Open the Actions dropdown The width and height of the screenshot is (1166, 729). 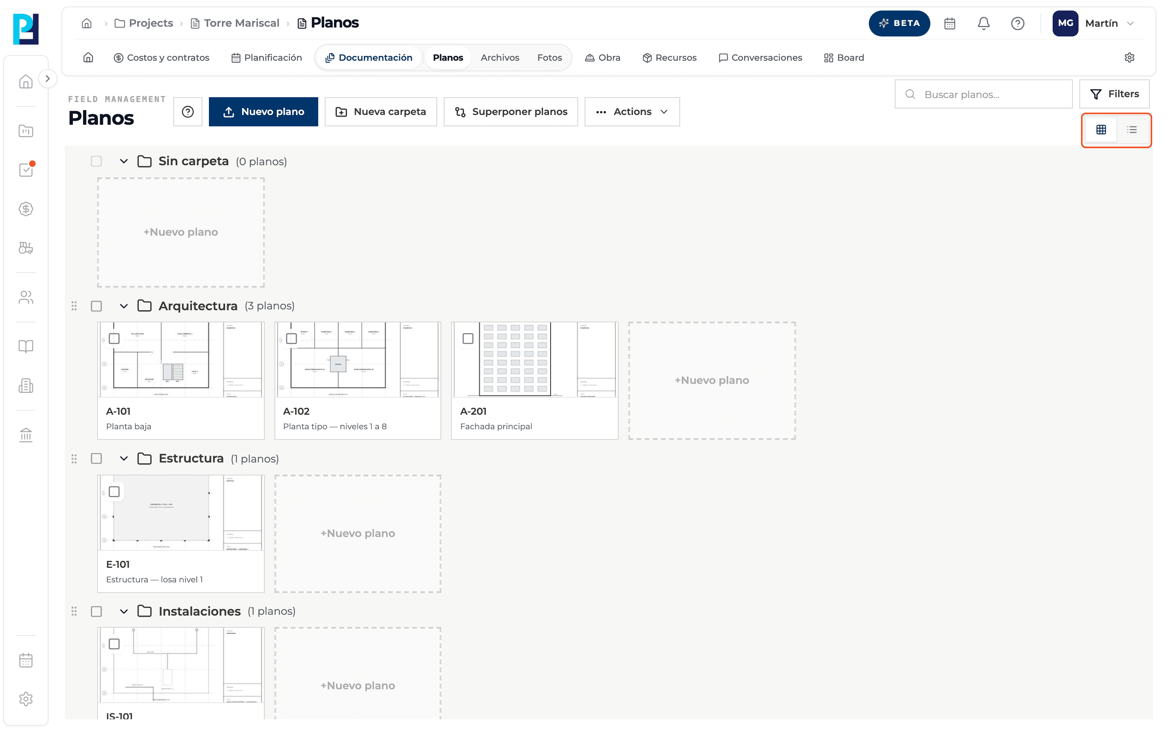pos(632,112)
